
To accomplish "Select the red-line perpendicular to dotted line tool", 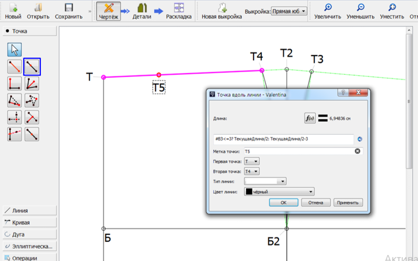I will tap(32, 117).
